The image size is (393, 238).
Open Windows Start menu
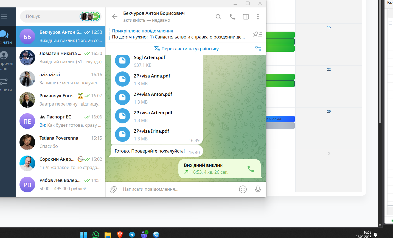tap(84, 234)
